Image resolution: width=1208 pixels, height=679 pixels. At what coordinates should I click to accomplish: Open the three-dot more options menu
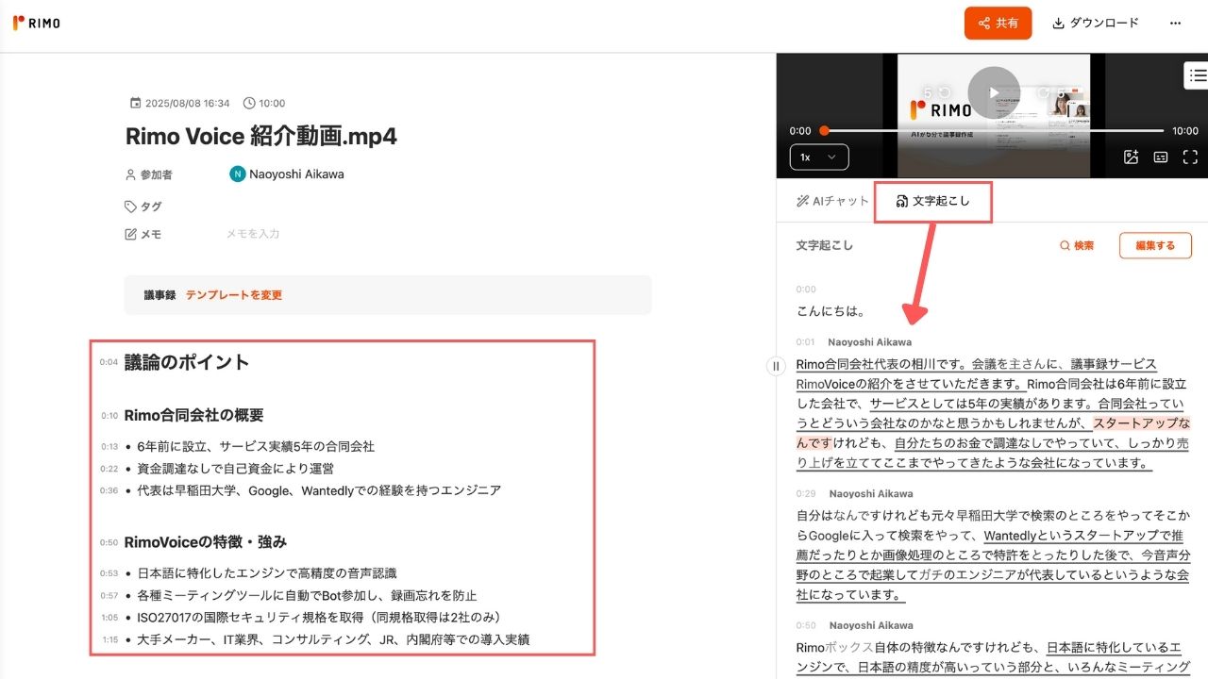coord(1175,23)
